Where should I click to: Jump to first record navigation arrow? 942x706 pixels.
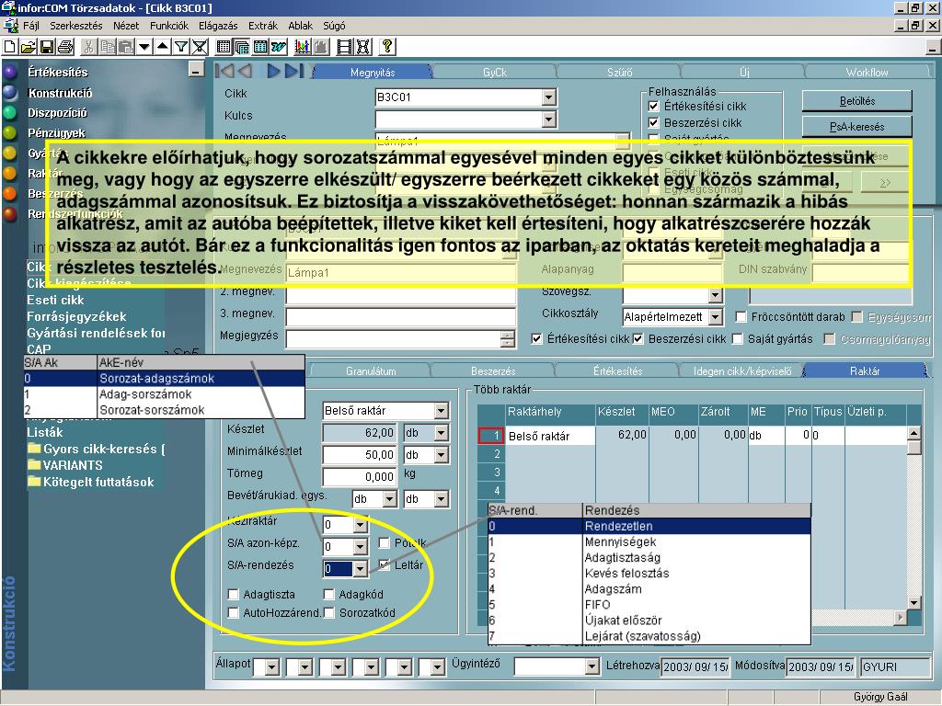coord(224,71)
